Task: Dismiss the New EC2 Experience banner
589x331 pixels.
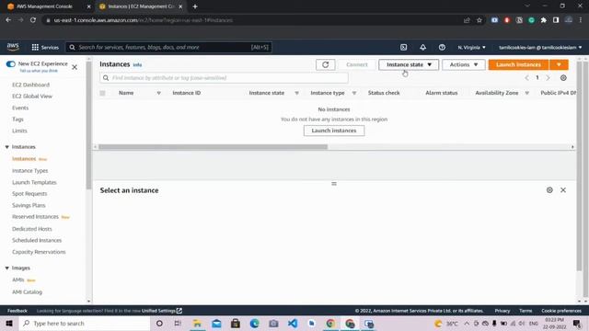Action: coord(75,67)
